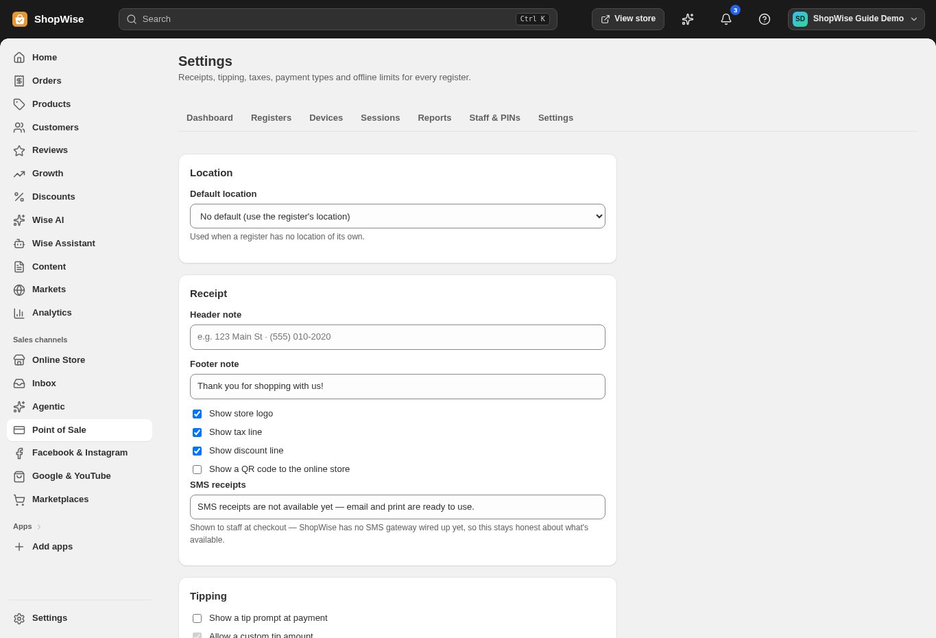The width and height of the screenshot is (936, 638).
Task: Open Reviews via its star icon
Action: click(x=19, y=150)
